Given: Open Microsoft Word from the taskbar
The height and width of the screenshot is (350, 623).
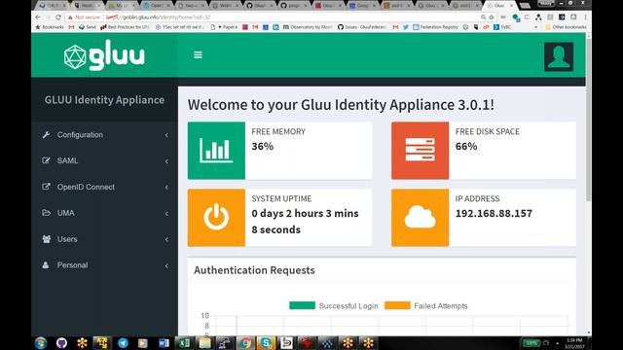Looking at the screenshot, I should 164,343.
